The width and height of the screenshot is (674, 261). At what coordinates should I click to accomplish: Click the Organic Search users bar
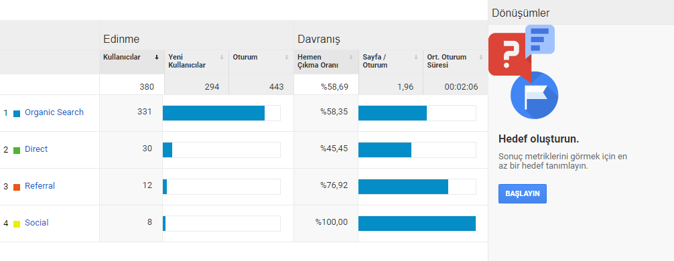pyautogui.click(x=214, y=113)
